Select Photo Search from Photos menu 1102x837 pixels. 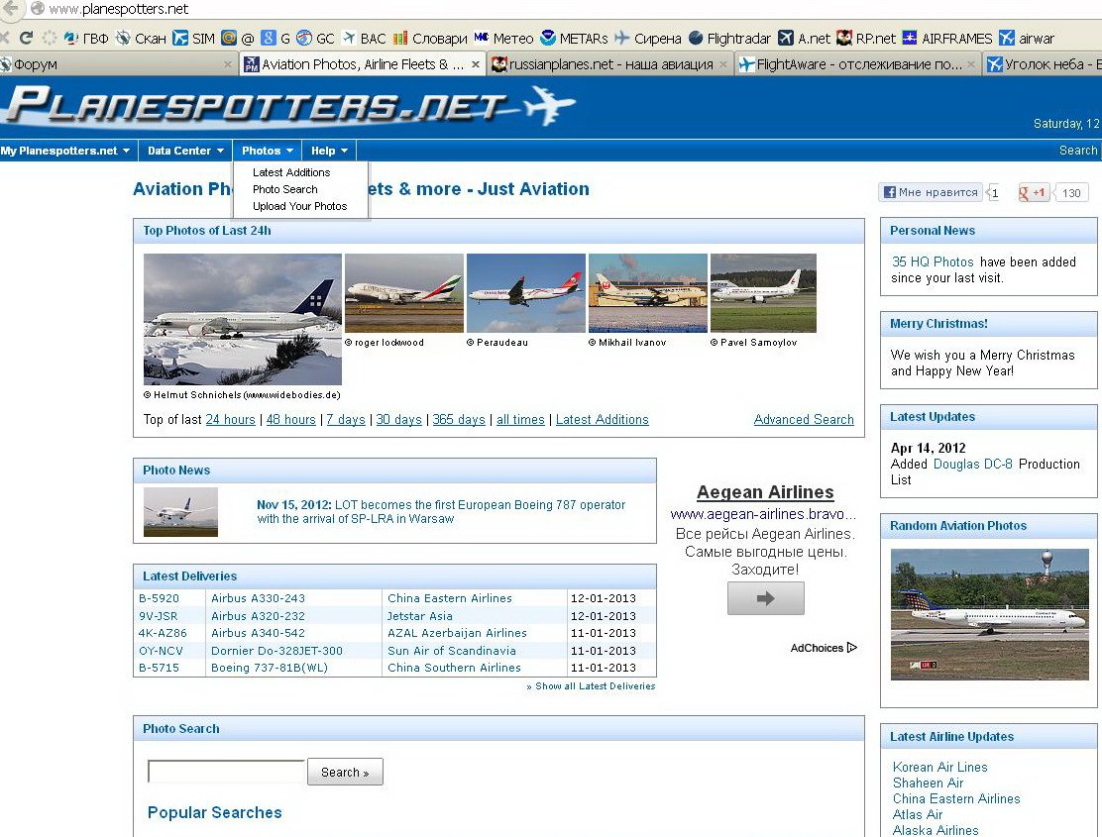click(x=284, y=189)
